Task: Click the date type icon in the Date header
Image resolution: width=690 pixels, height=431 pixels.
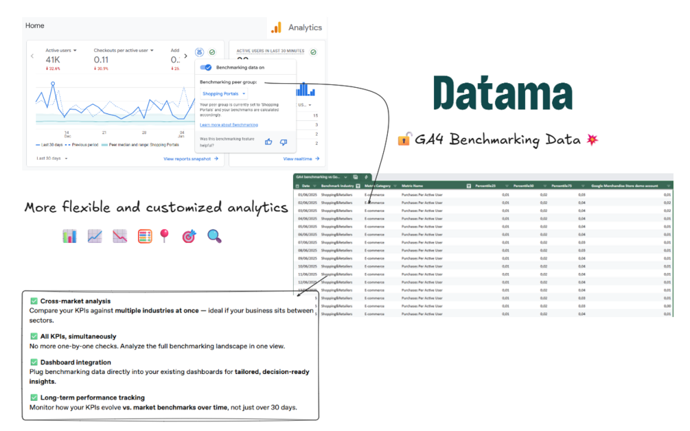Action: click(x=298, y=186)
